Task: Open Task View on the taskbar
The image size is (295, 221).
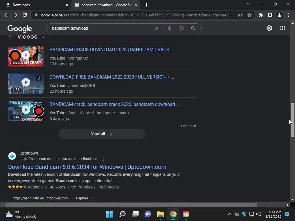Action: pyautogui.click(x=135, y=214)
